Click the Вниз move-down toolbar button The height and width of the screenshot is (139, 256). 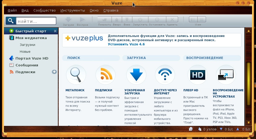pyautogui.click(x=127, y=21)
